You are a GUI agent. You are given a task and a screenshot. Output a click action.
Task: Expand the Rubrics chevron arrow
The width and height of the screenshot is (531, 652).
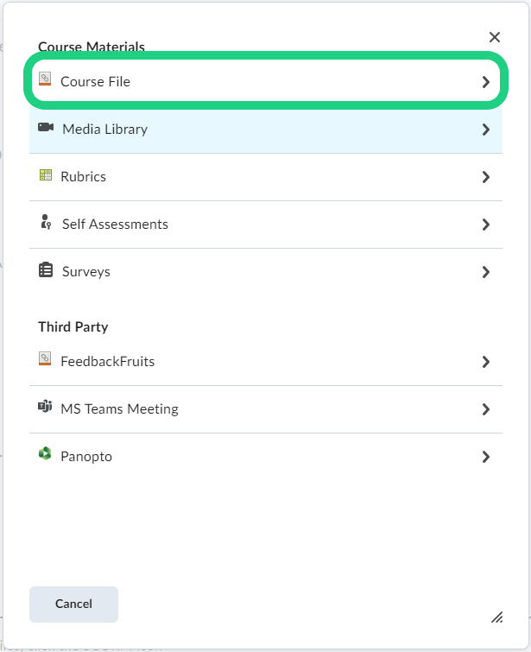point(486,177)
